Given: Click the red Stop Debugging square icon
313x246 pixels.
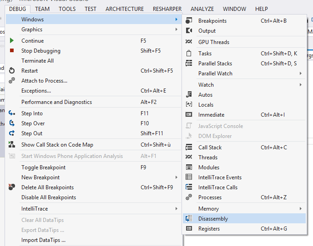Looking at the screenshot, I should coord(12,50).
